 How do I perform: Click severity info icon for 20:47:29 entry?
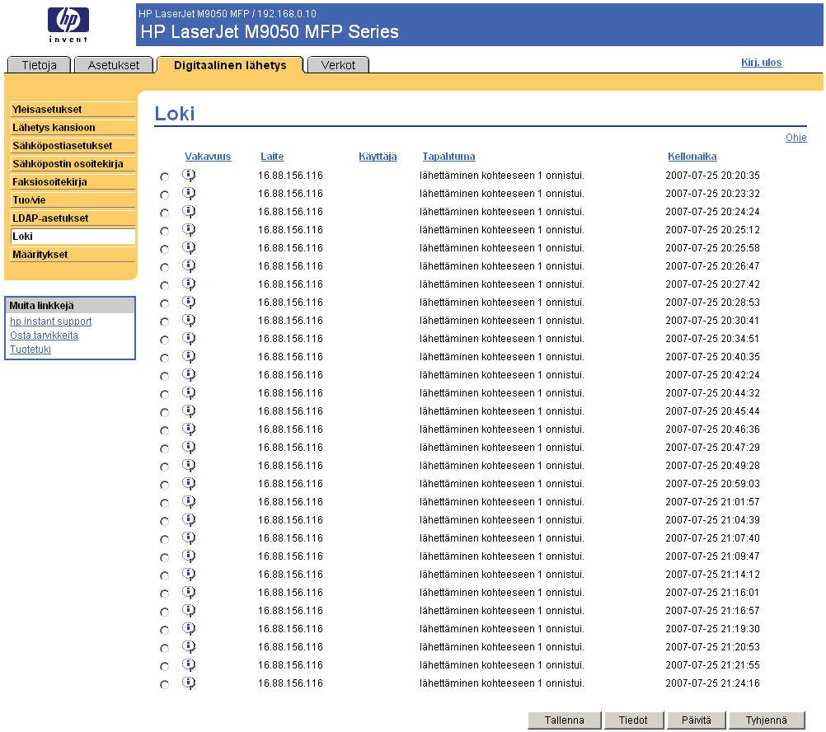tap(189, 448)
